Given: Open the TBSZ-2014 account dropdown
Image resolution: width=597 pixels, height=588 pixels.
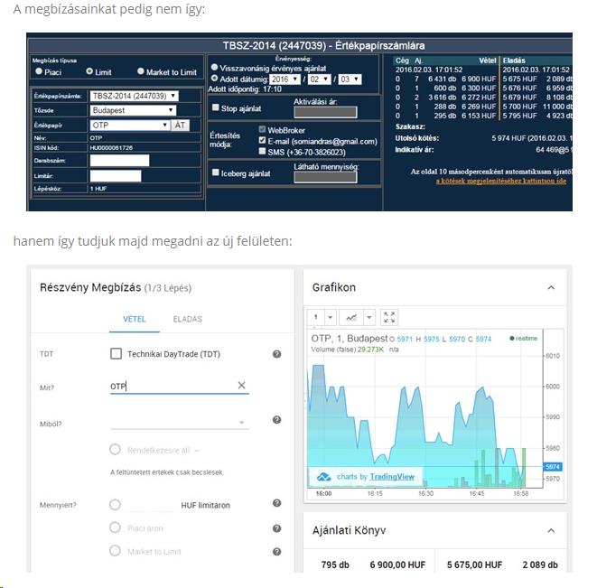Looking at the screenshot, I should point(134,96).
